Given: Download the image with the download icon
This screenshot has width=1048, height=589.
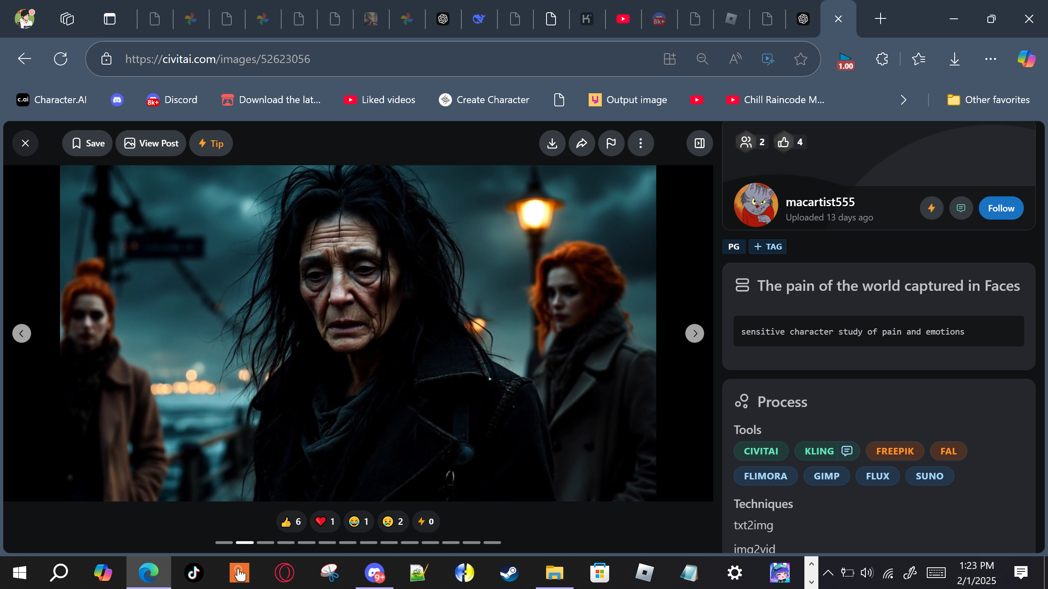Looking at the screenshot, I should coord(552,143).
